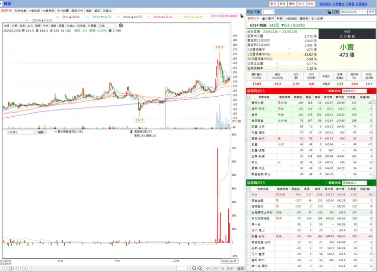Open the 重大事件 tab
377x272 pixels.
(x=268, y=18)
